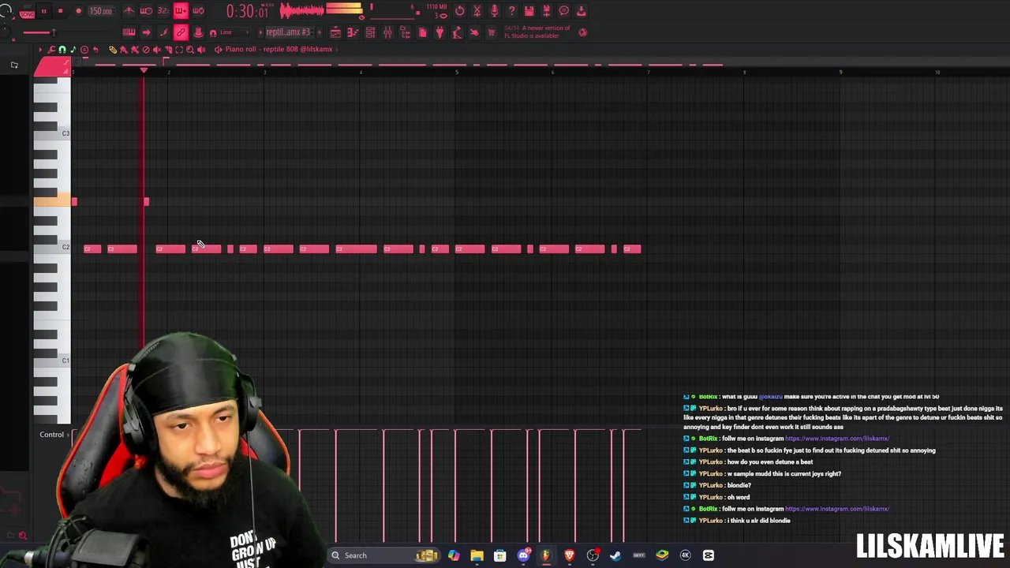
Task: Save the project with the floppy disk icon
Action: click(529, 10)
